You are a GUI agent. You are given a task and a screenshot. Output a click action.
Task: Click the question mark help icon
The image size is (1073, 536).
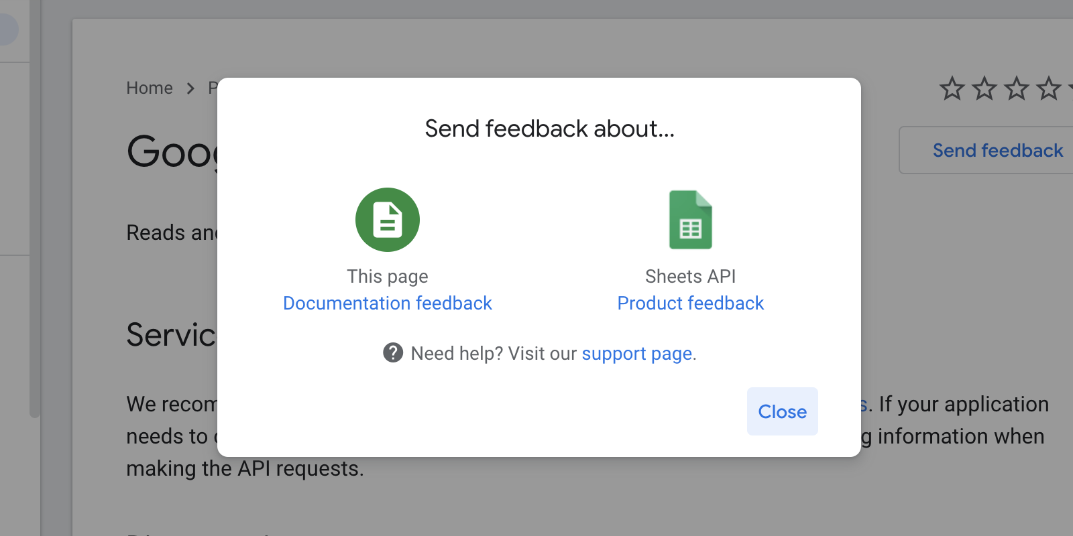(x=393, y=352)
